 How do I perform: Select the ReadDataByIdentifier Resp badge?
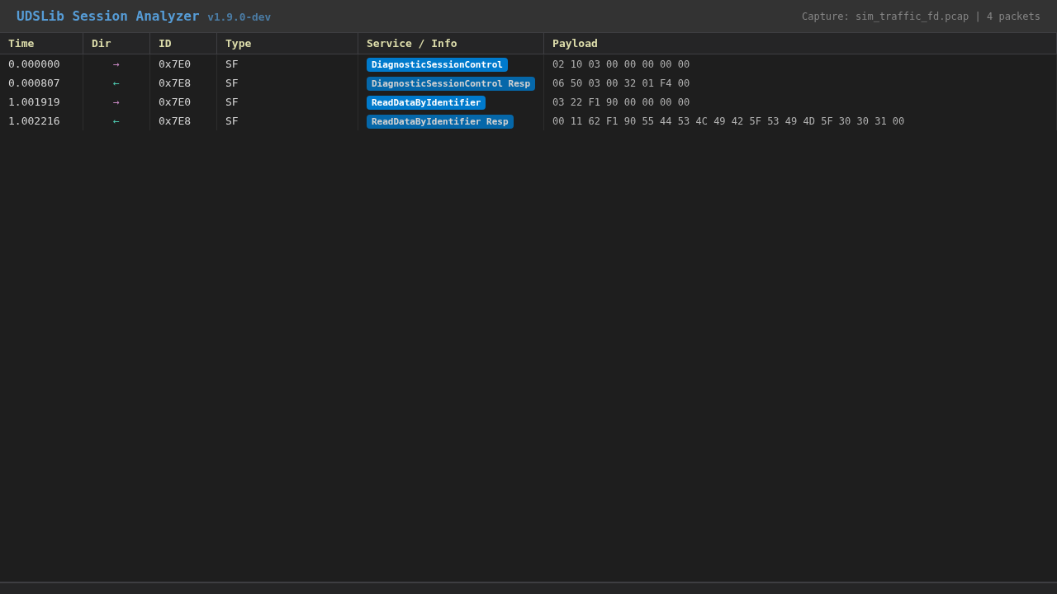coord(440,121)
